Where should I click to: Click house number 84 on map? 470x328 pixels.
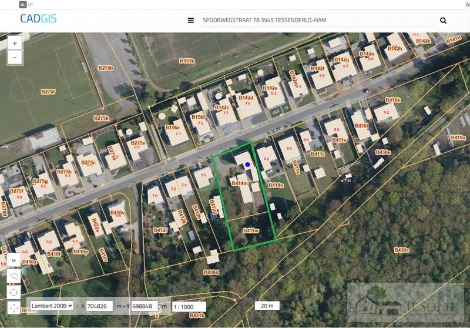(x=289, y=148)
